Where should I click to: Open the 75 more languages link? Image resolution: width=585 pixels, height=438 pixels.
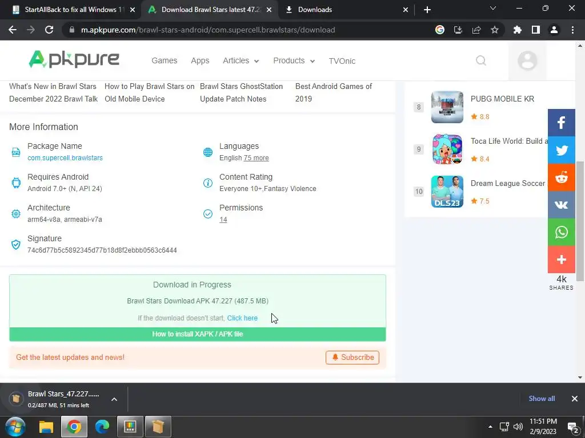point(256,158)
